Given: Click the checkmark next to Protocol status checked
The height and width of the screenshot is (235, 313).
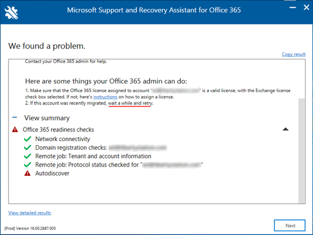Looking at the screenshot, I should click(27, 164).
